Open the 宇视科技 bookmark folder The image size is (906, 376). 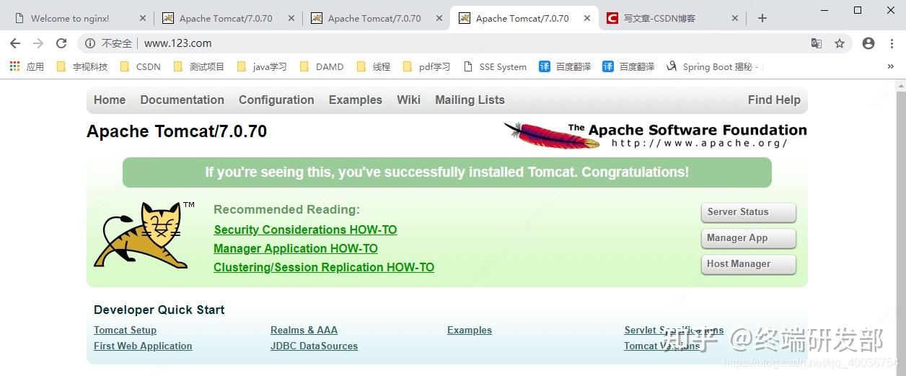click(x=82, y=66)
